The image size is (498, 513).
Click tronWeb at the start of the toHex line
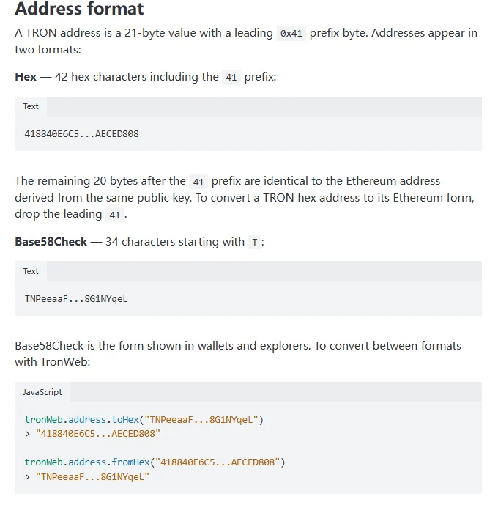[43, 420]
